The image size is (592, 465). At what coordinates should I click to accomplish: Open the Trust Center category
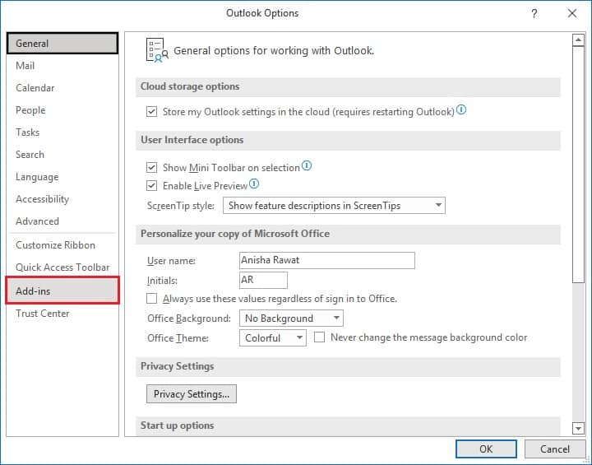pos(62,314)
